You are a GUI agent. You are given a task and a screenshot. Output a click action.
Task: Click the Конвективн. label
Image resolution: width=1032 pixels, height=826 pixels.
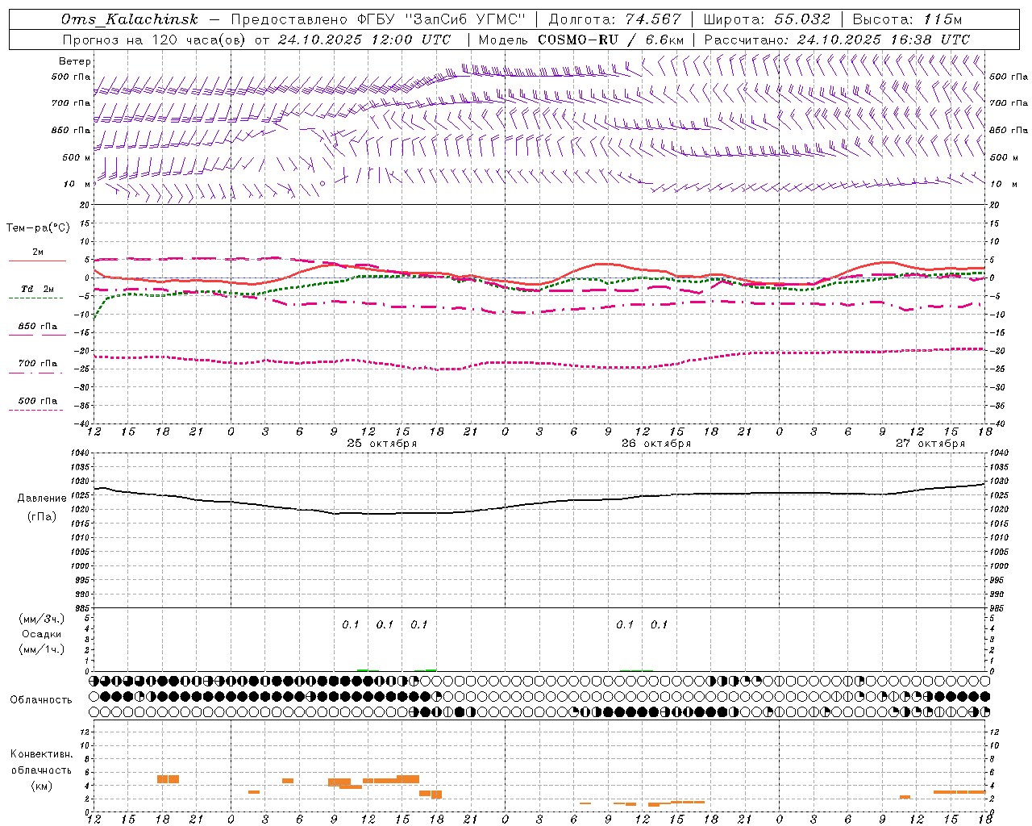42,754
